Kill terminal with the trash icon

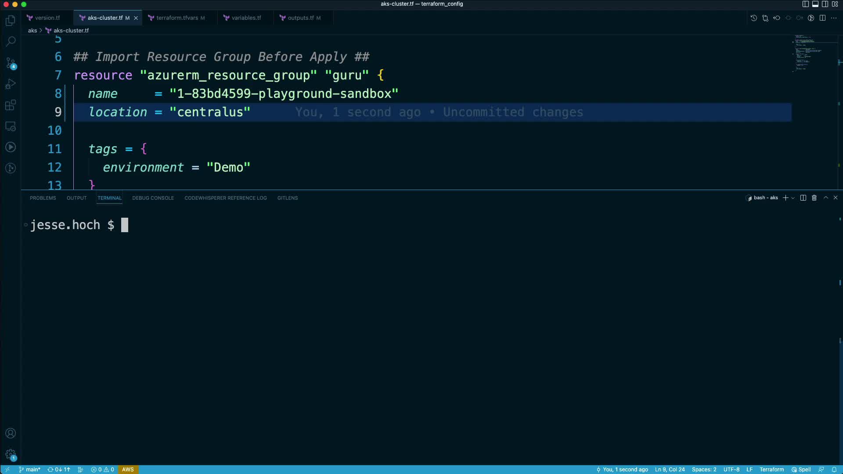tap(814, 198)
